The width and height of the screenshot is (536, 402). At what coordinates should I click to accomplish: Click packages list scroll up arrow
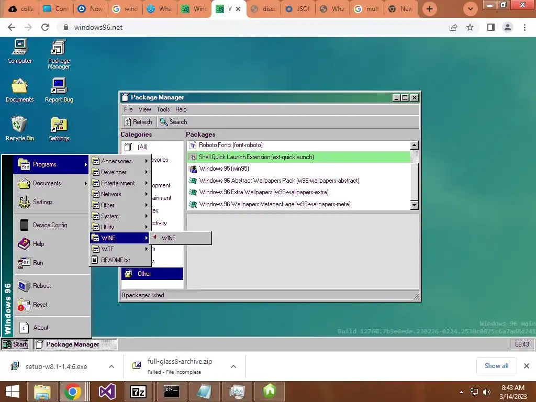415,146
